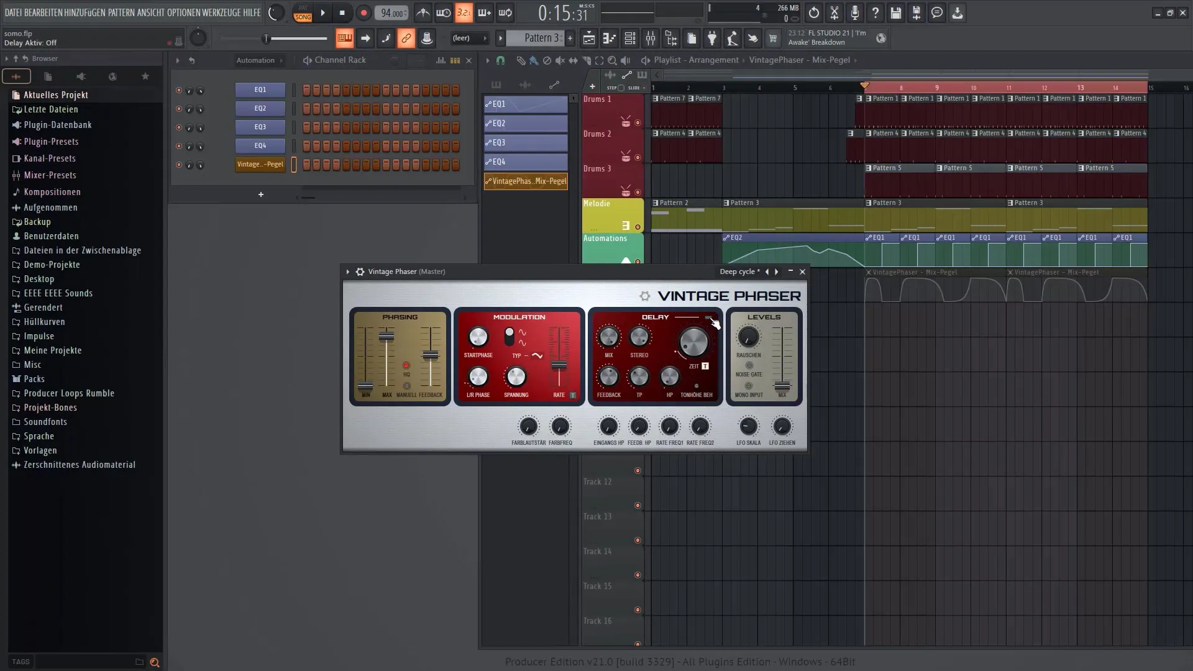Viewport: 1193px width, 671px height.
Task: Click the Rauschen knob in Levels
Action: pos(748,337)
